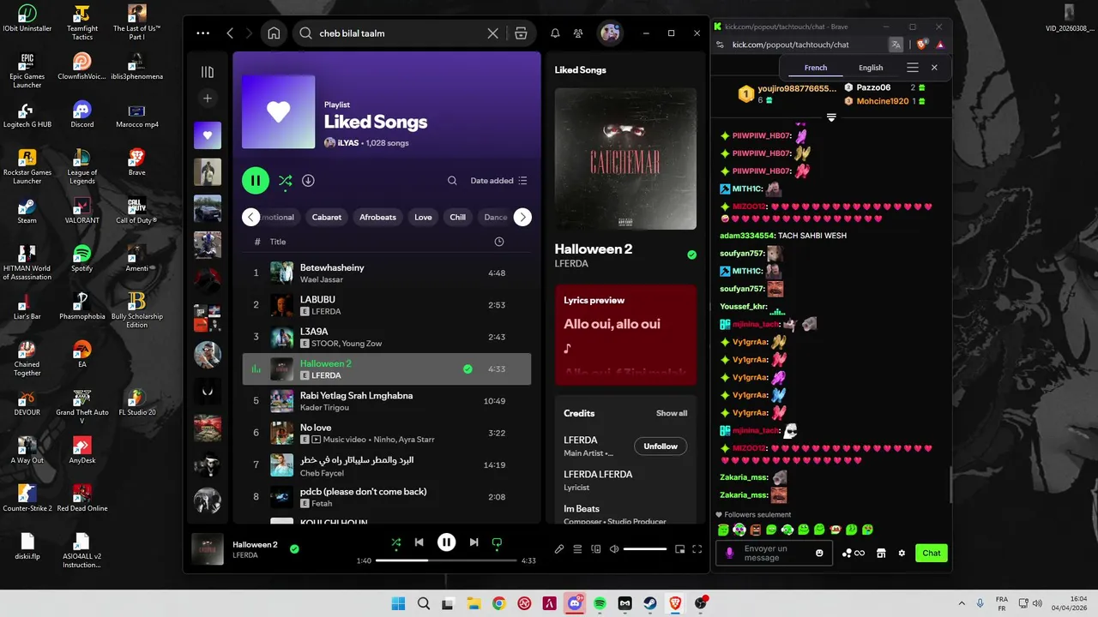Filter by the Chill chip
Image resolution: width=1098 pixels, height=617 pixels.
point(458,217)
